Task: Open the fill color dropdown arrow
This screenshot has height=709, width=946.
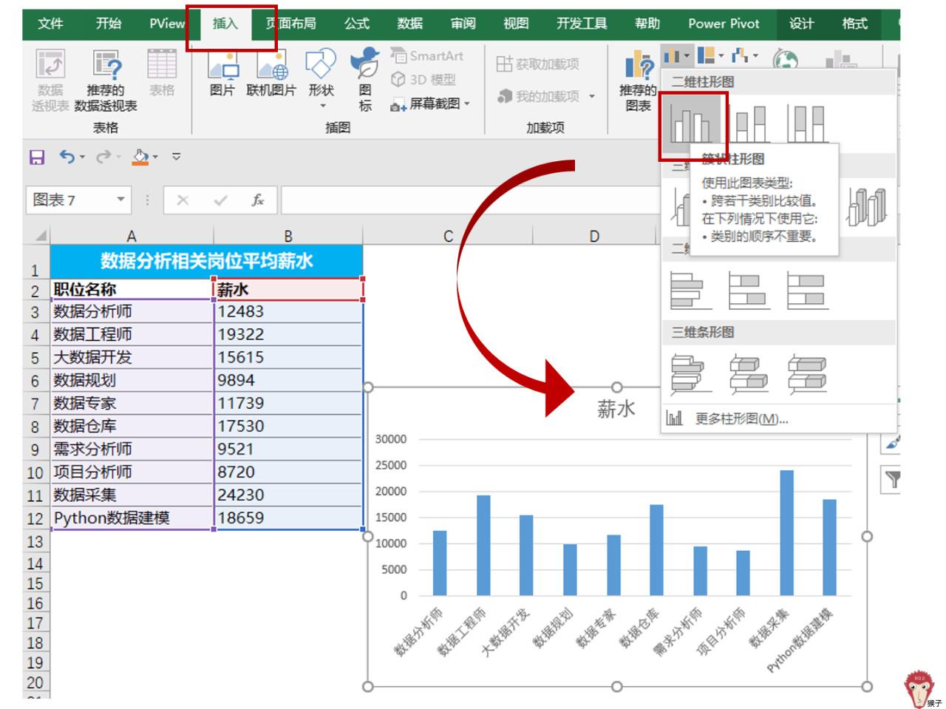Action: 155,157
